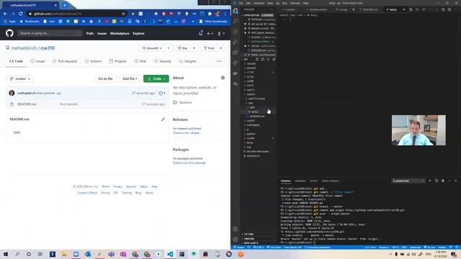The height and width of the screenshot is (259, 461).
Task: Open Chrome extensions puzzle icon
Action: point(210,14)
